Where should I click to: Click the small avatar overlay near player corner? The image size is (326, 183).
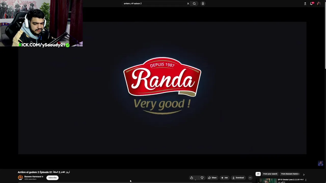[x=320, y=163]
